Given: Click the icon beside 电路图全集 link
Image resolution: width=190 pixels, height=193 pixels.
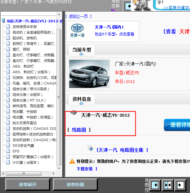Looking at the screenshot, I should pos(90,148).
